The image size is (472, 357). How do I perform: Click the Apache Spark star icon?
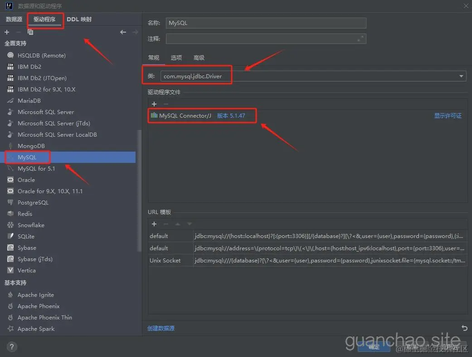pyautogui.click(x=10, y=329)
